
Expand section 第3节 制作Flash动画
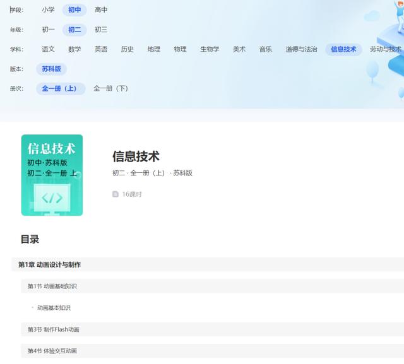coord(213,329)
